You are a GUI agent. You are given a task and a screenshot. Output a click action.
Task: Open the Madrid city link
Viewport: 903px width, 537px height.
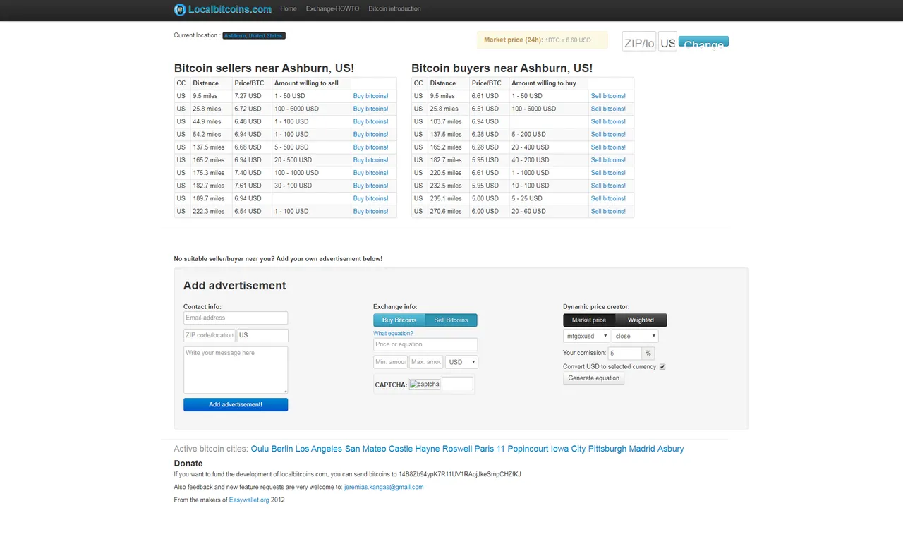coord(642,449)
